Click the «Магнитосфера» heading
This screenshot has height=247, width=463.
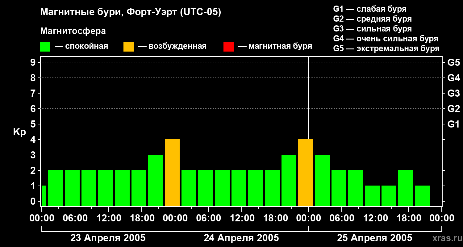(x=73, y=31)
